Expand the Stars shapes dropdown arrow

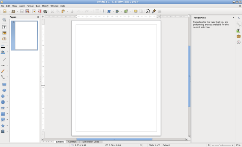tap(7, 126)
